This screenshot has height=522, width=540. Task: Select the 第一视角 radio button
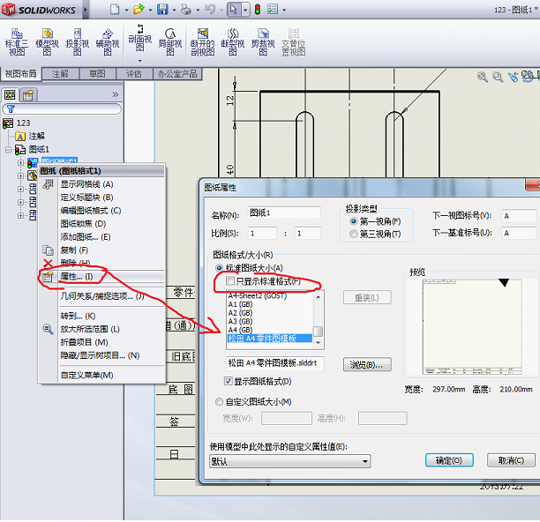(353, 221)
